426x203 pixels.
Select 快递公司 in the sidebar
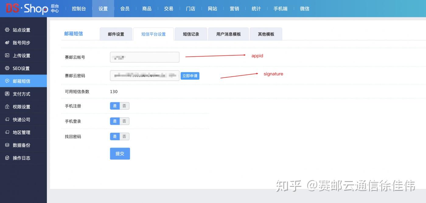[23, 119]
